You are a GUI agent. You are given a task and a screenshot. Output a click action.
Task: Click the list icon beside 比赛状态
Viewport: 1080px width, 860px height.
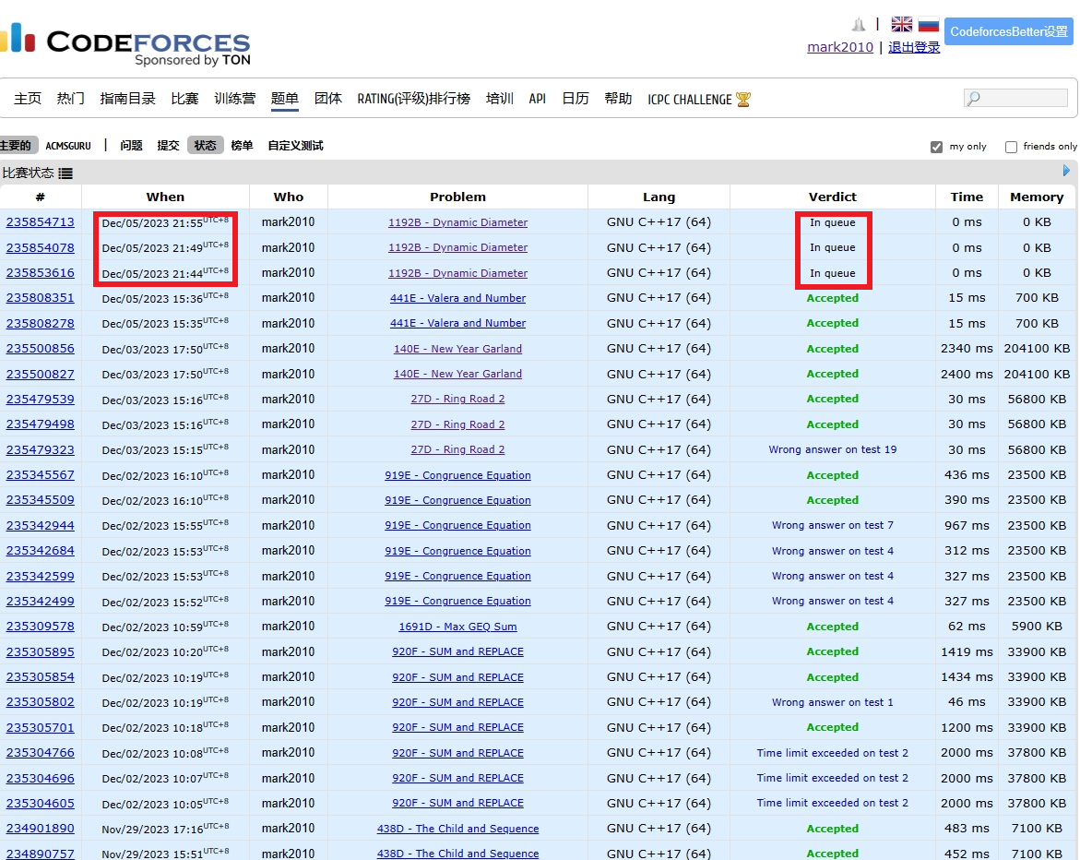(x=65, y=173)
